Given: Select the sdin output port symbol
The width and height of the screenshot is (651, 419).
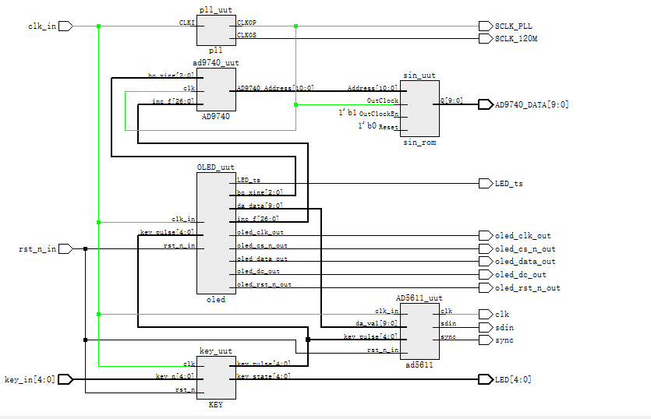Looking at the screenshot, I should point(486,328).
